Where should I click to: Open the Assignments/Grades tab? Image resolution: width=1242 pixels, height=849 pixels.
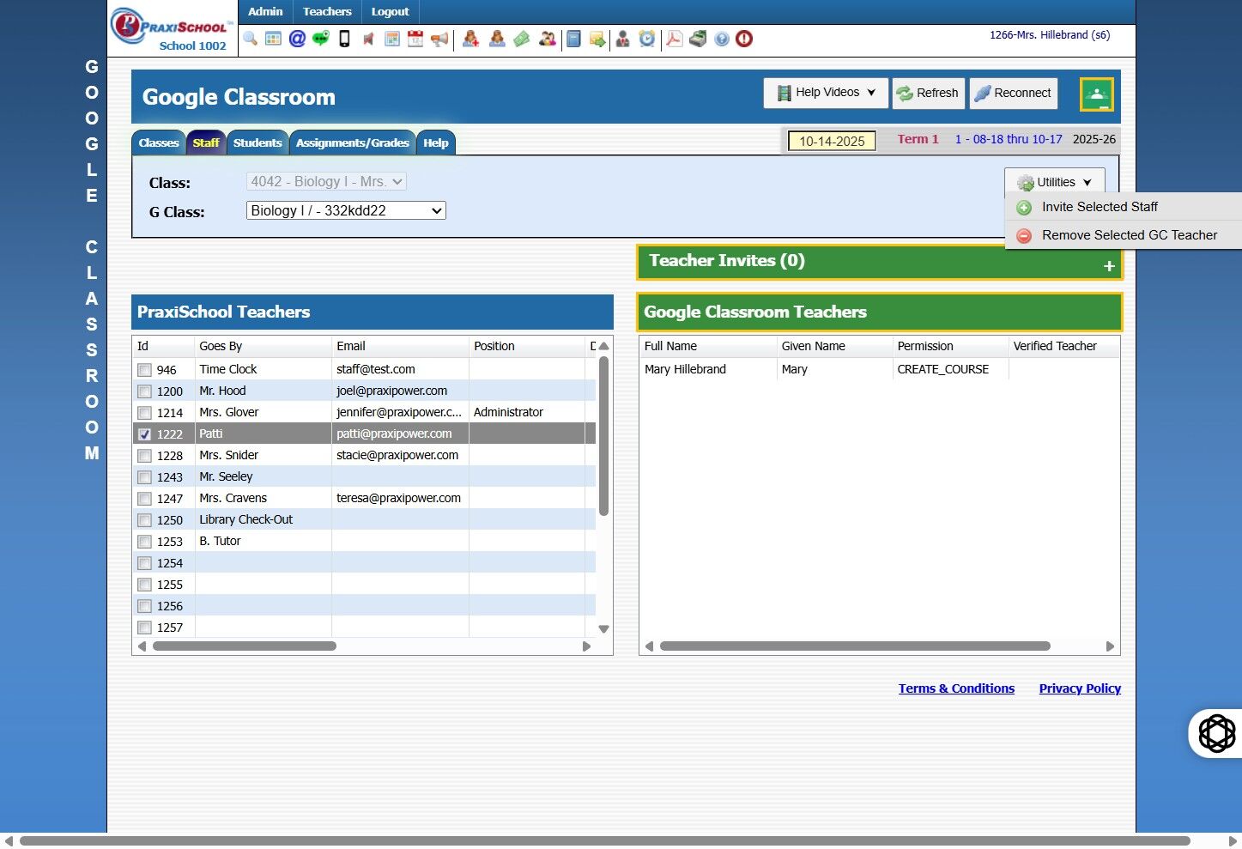(x=353, y=143)
